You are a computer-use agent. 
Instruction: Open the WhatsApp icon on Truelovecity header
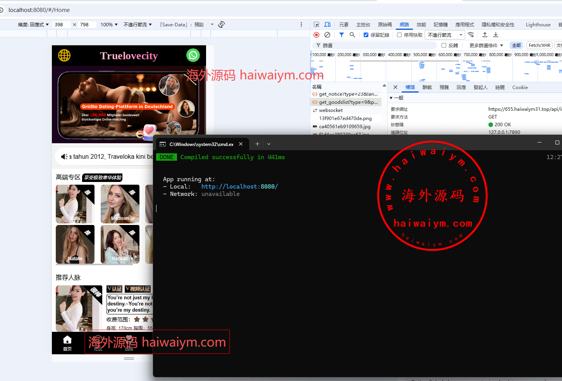tap(193, 55)
